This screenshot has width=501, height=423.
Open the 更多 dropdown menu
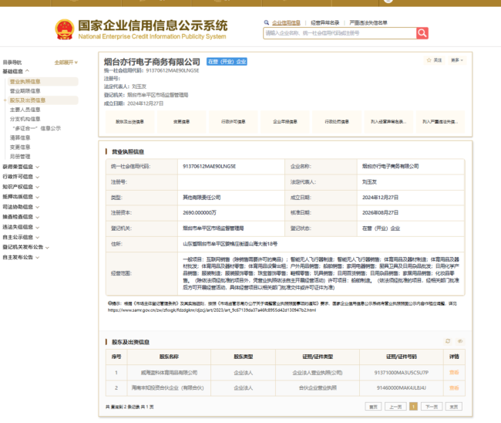pyautogui.click(x=457, y=60)
